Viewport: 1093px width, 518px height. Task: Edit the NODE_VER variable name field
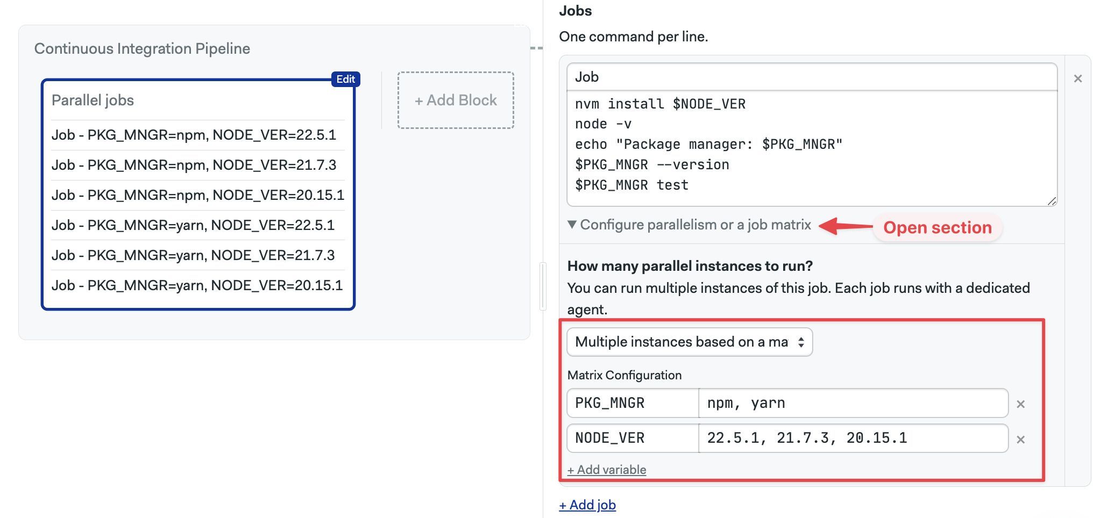tap(633, 438)
